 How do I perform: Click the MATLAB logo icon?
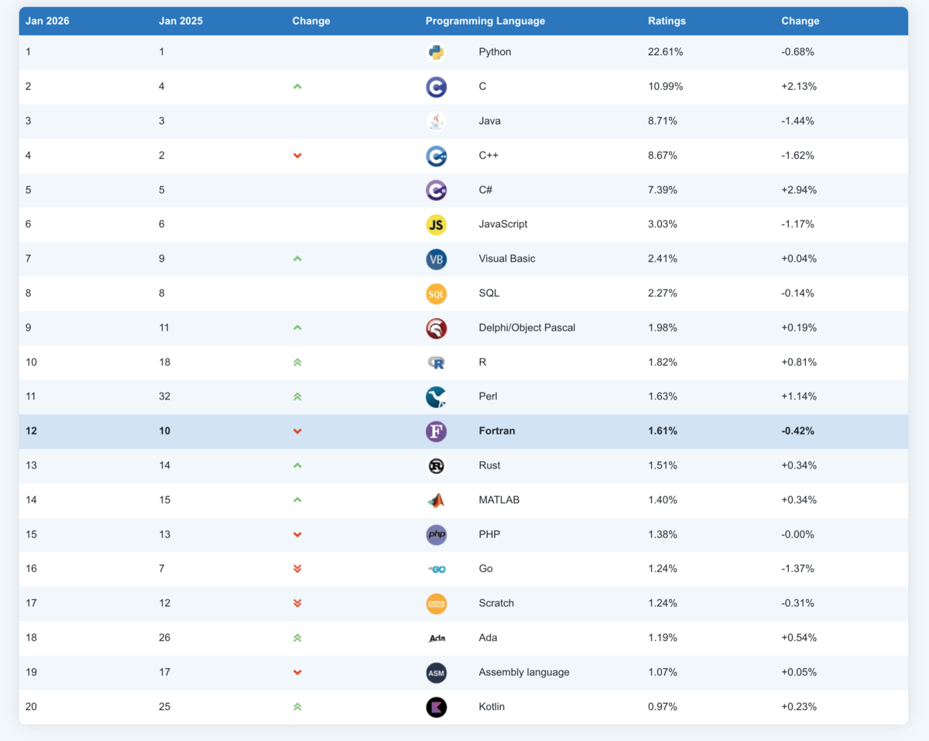[436, 500]
